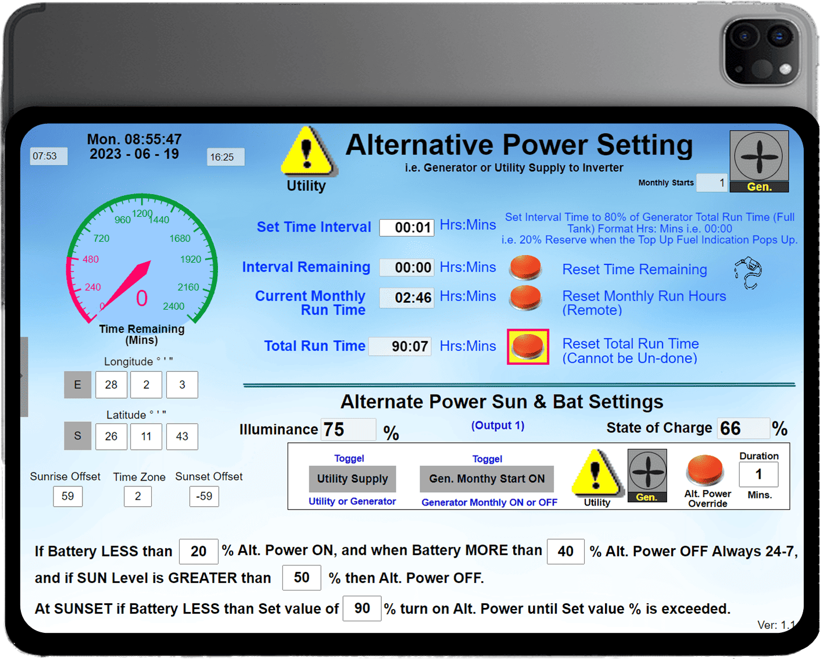Toggle Gen. Monthy Start ON button

tap(486, 479)
